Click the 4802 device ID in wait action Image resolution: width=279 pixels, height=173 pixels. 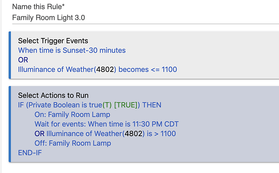pos(133,134)
